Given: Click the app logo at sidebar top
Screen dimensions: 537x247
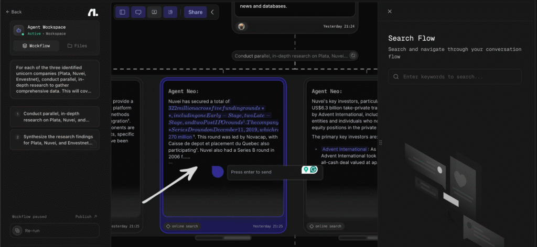Looking at the screenshot, I should (x=92, y=13).
